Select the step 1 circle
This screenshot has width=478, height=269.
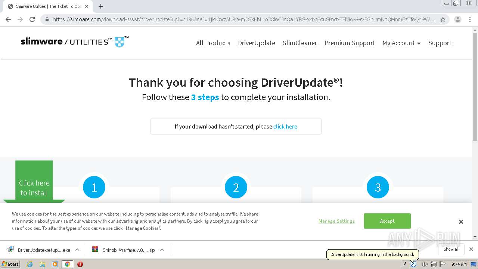[94, 187]
